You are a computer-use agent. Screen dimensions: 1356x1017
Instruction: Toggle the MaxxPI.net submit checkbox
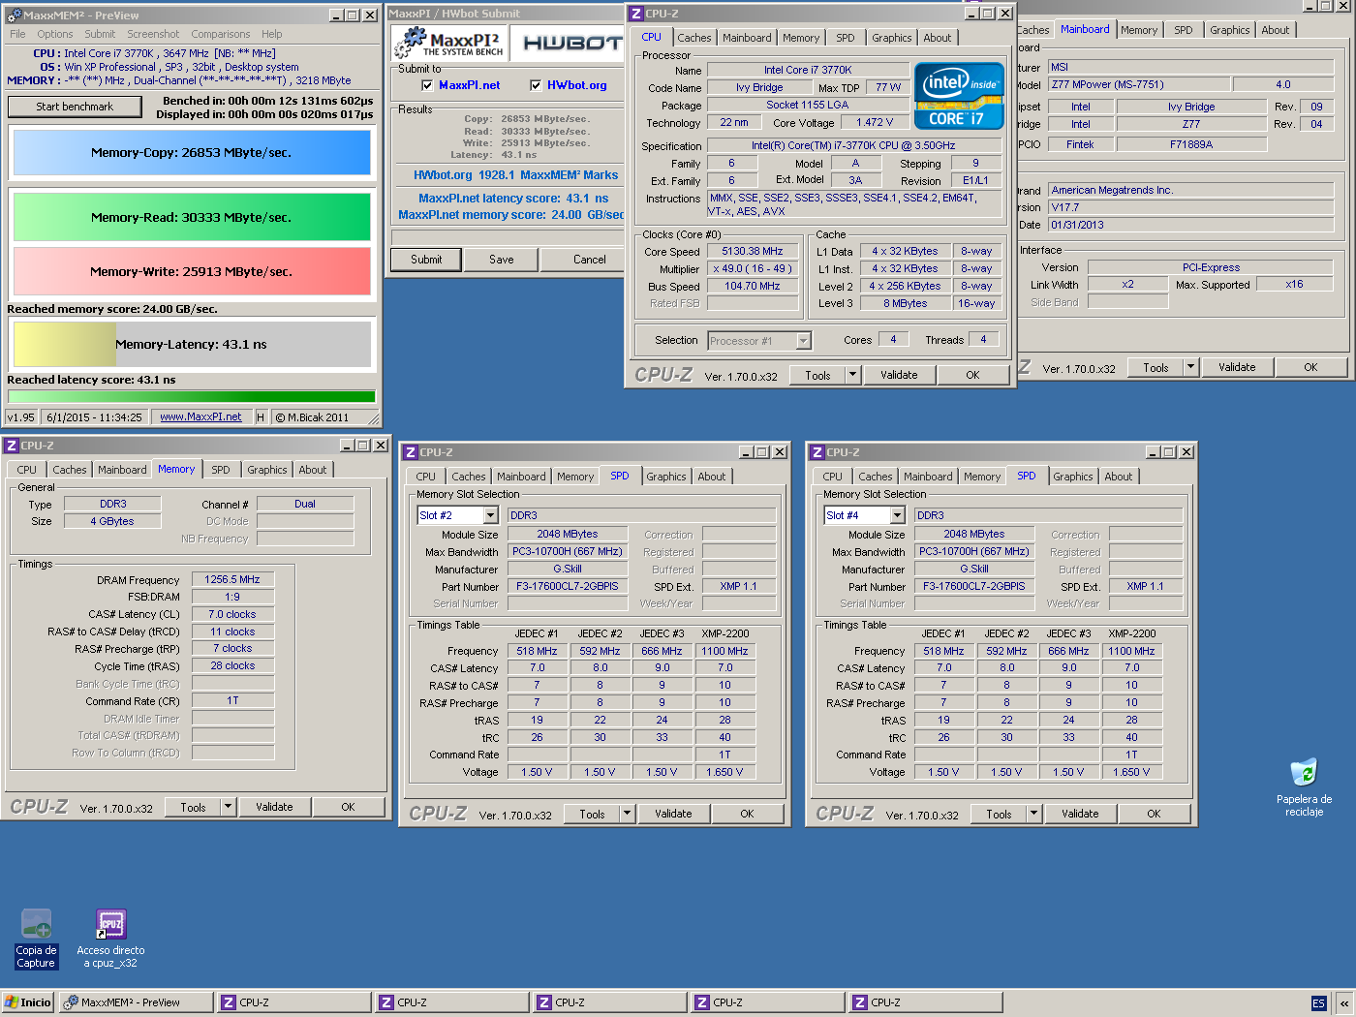point(426,85)
